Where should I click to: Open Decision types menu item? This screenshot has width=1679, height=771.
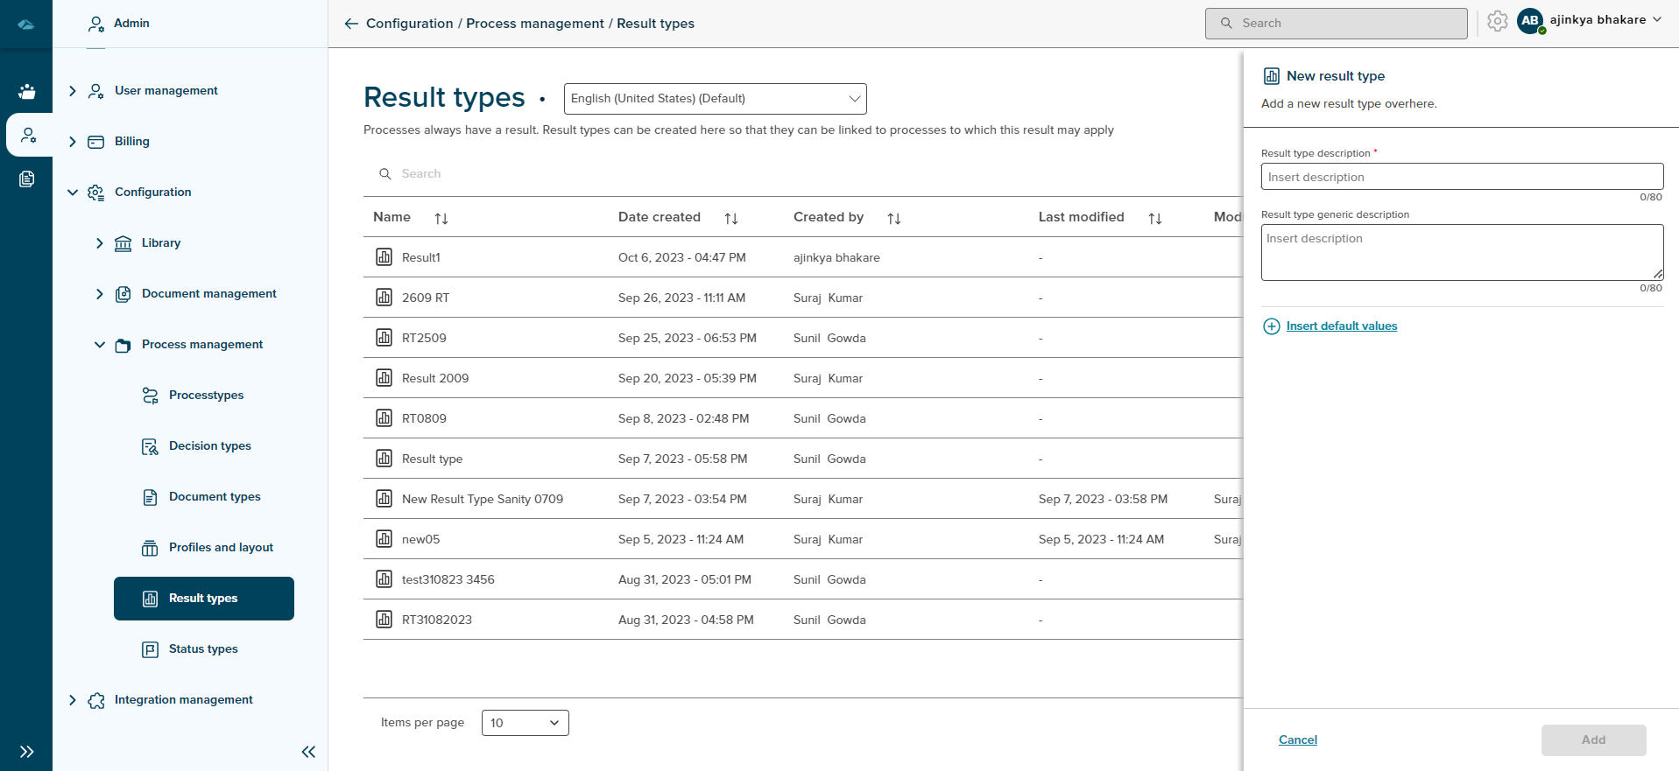(x=209, y=446)
